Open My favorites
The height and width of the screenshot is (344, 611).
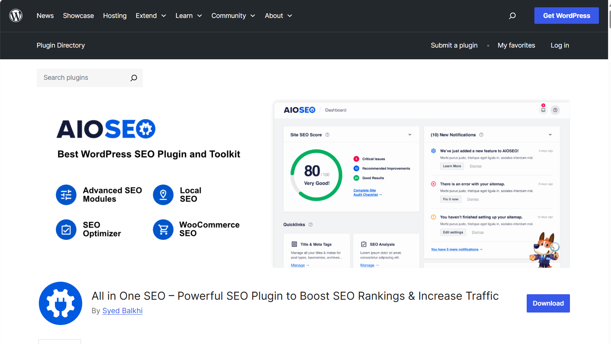(516, 45)
